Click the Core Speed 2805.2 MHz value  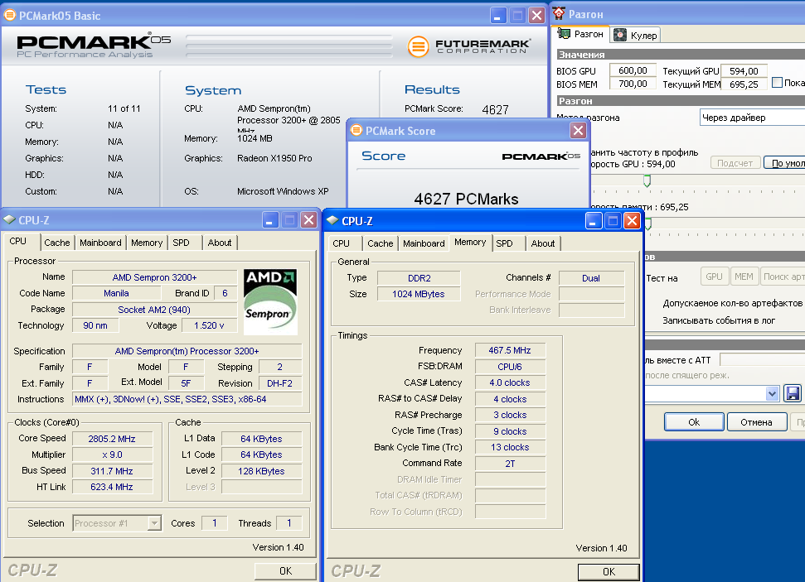(112, 439)
